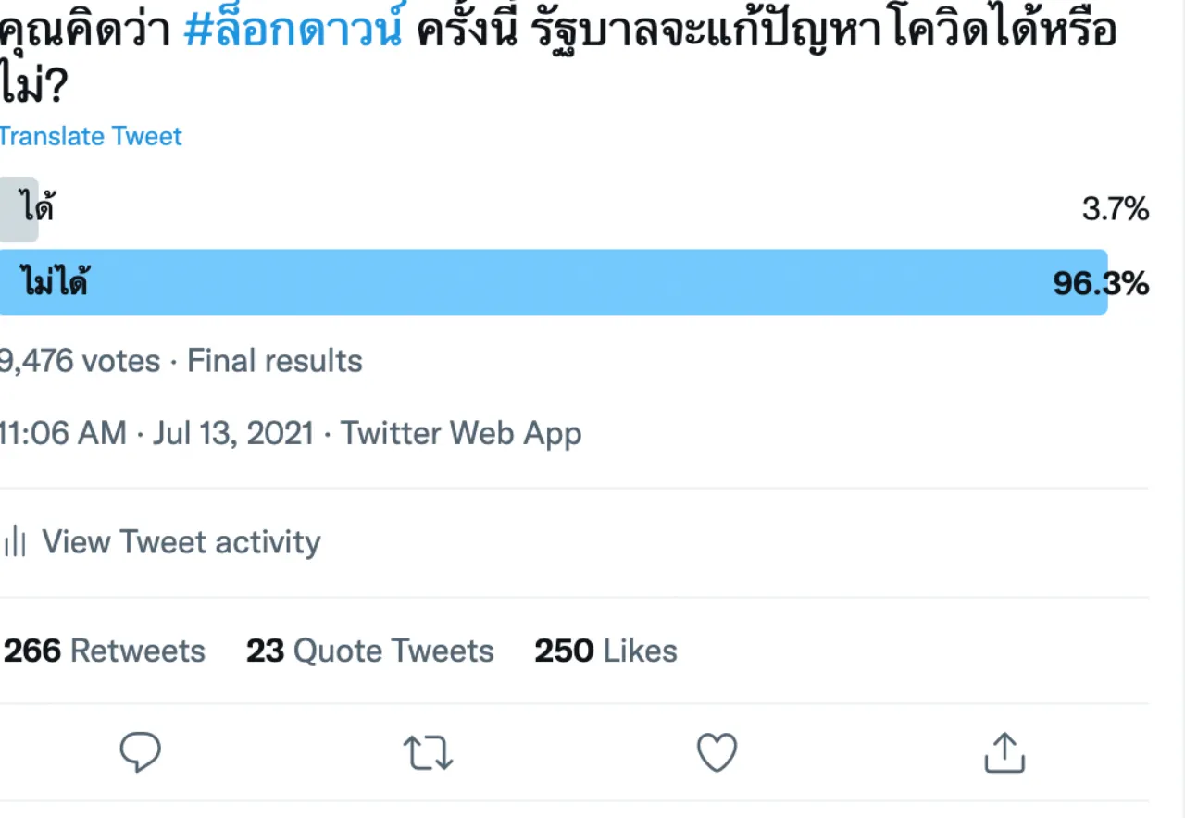The width and height of the screenshot is (1185, 818).
Task: Click the Final results label
Action: (275, 361)
